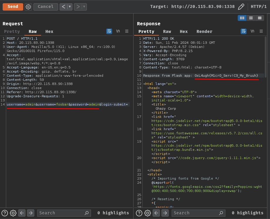Toggle non-printable characters in Response pane
Viewport: 270px width, 219px height.
(252, 31)
